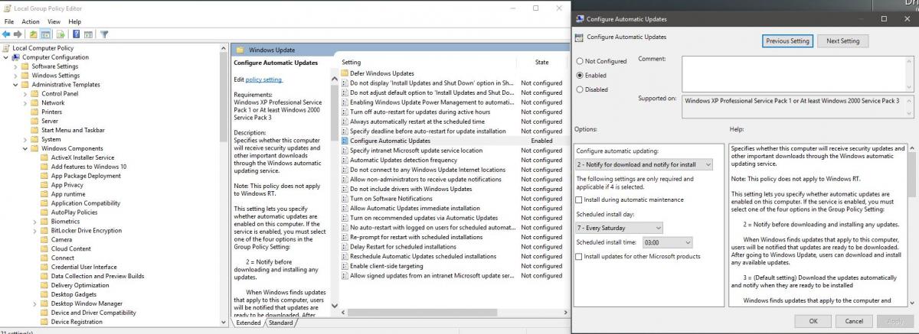Click the icon beside Enable client-side targeting
Screen dimensions: 919x334
[344, 267]
